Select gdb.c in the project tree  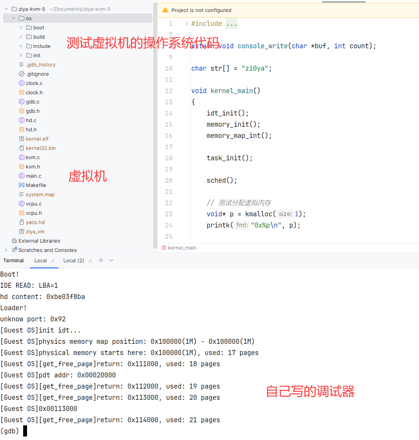pos(32,102)
